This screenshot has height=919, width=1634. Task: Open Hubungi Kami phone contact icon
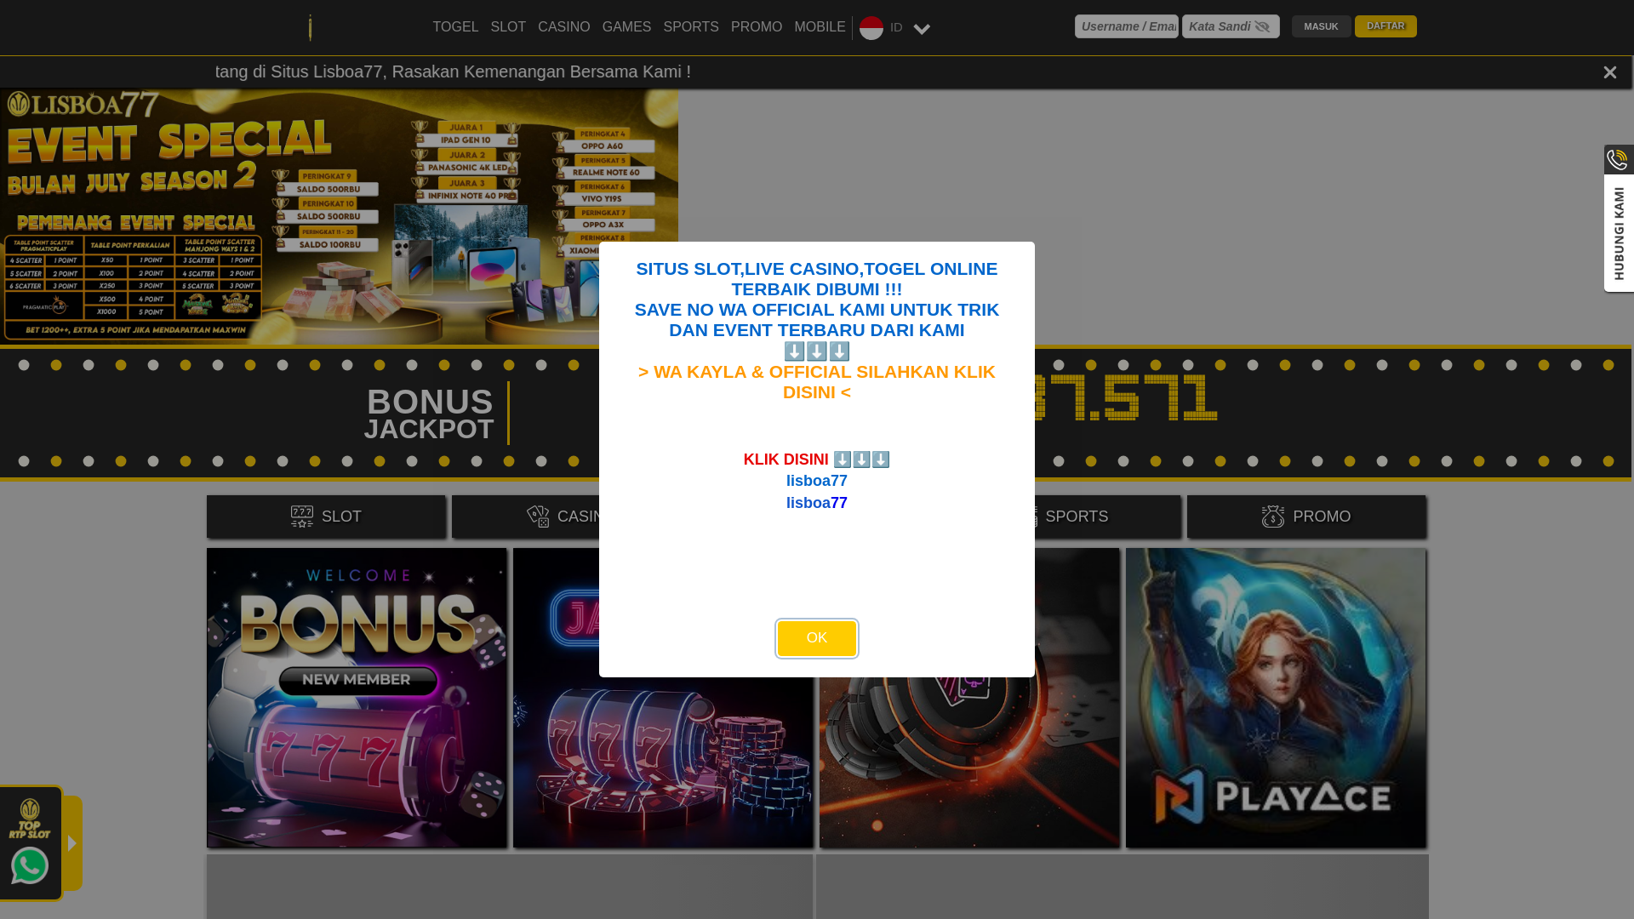coord(1617,159)
